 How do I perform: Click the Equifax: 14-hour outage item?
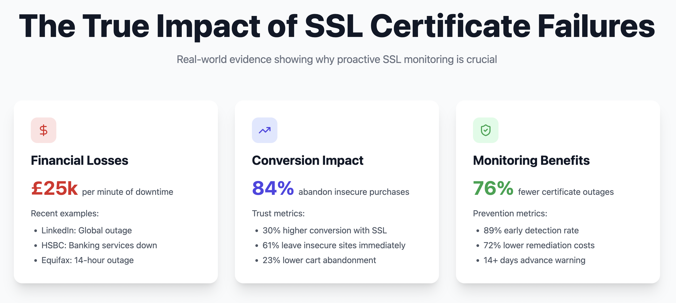coord(87,260)
